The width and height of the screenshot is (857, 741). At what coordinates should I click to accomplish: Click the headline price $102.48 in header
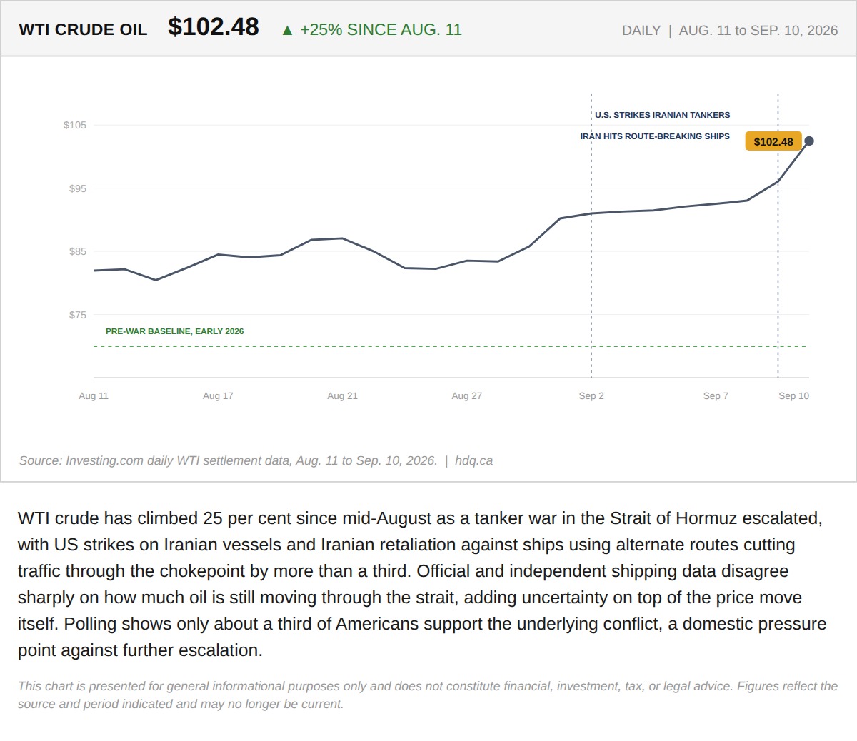pos(214,27)
